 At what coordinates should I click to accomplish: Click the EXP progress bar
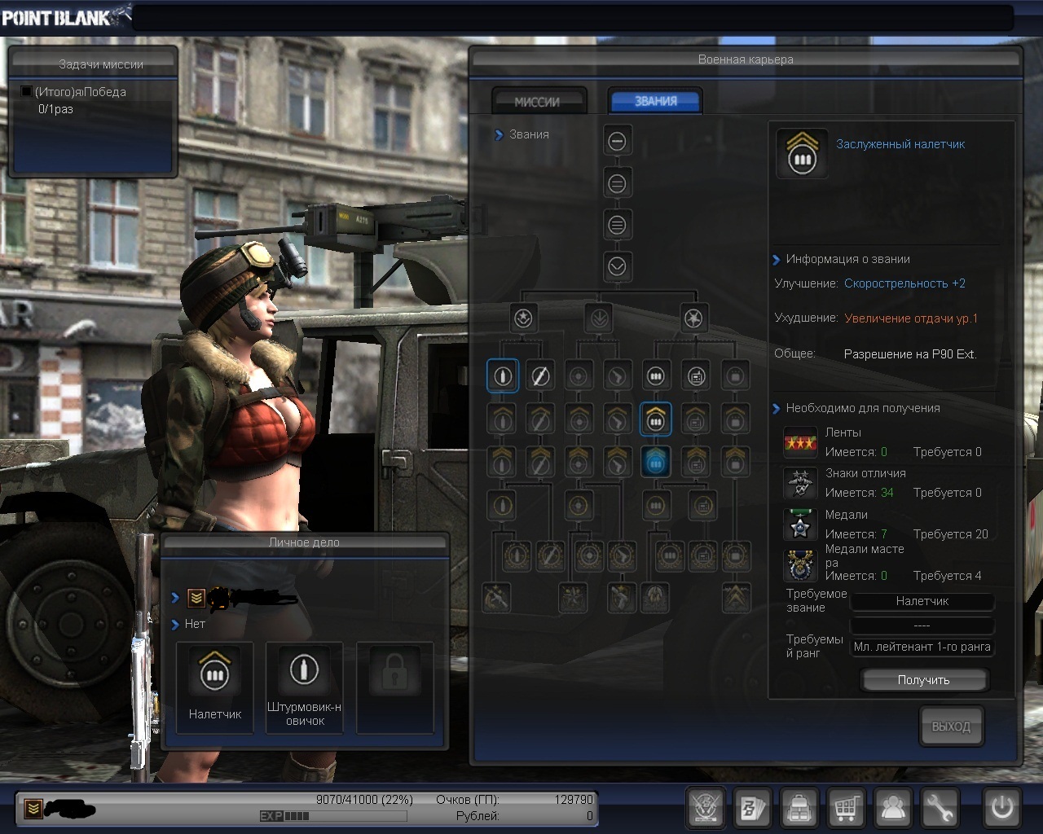click(x=333, y=815)
